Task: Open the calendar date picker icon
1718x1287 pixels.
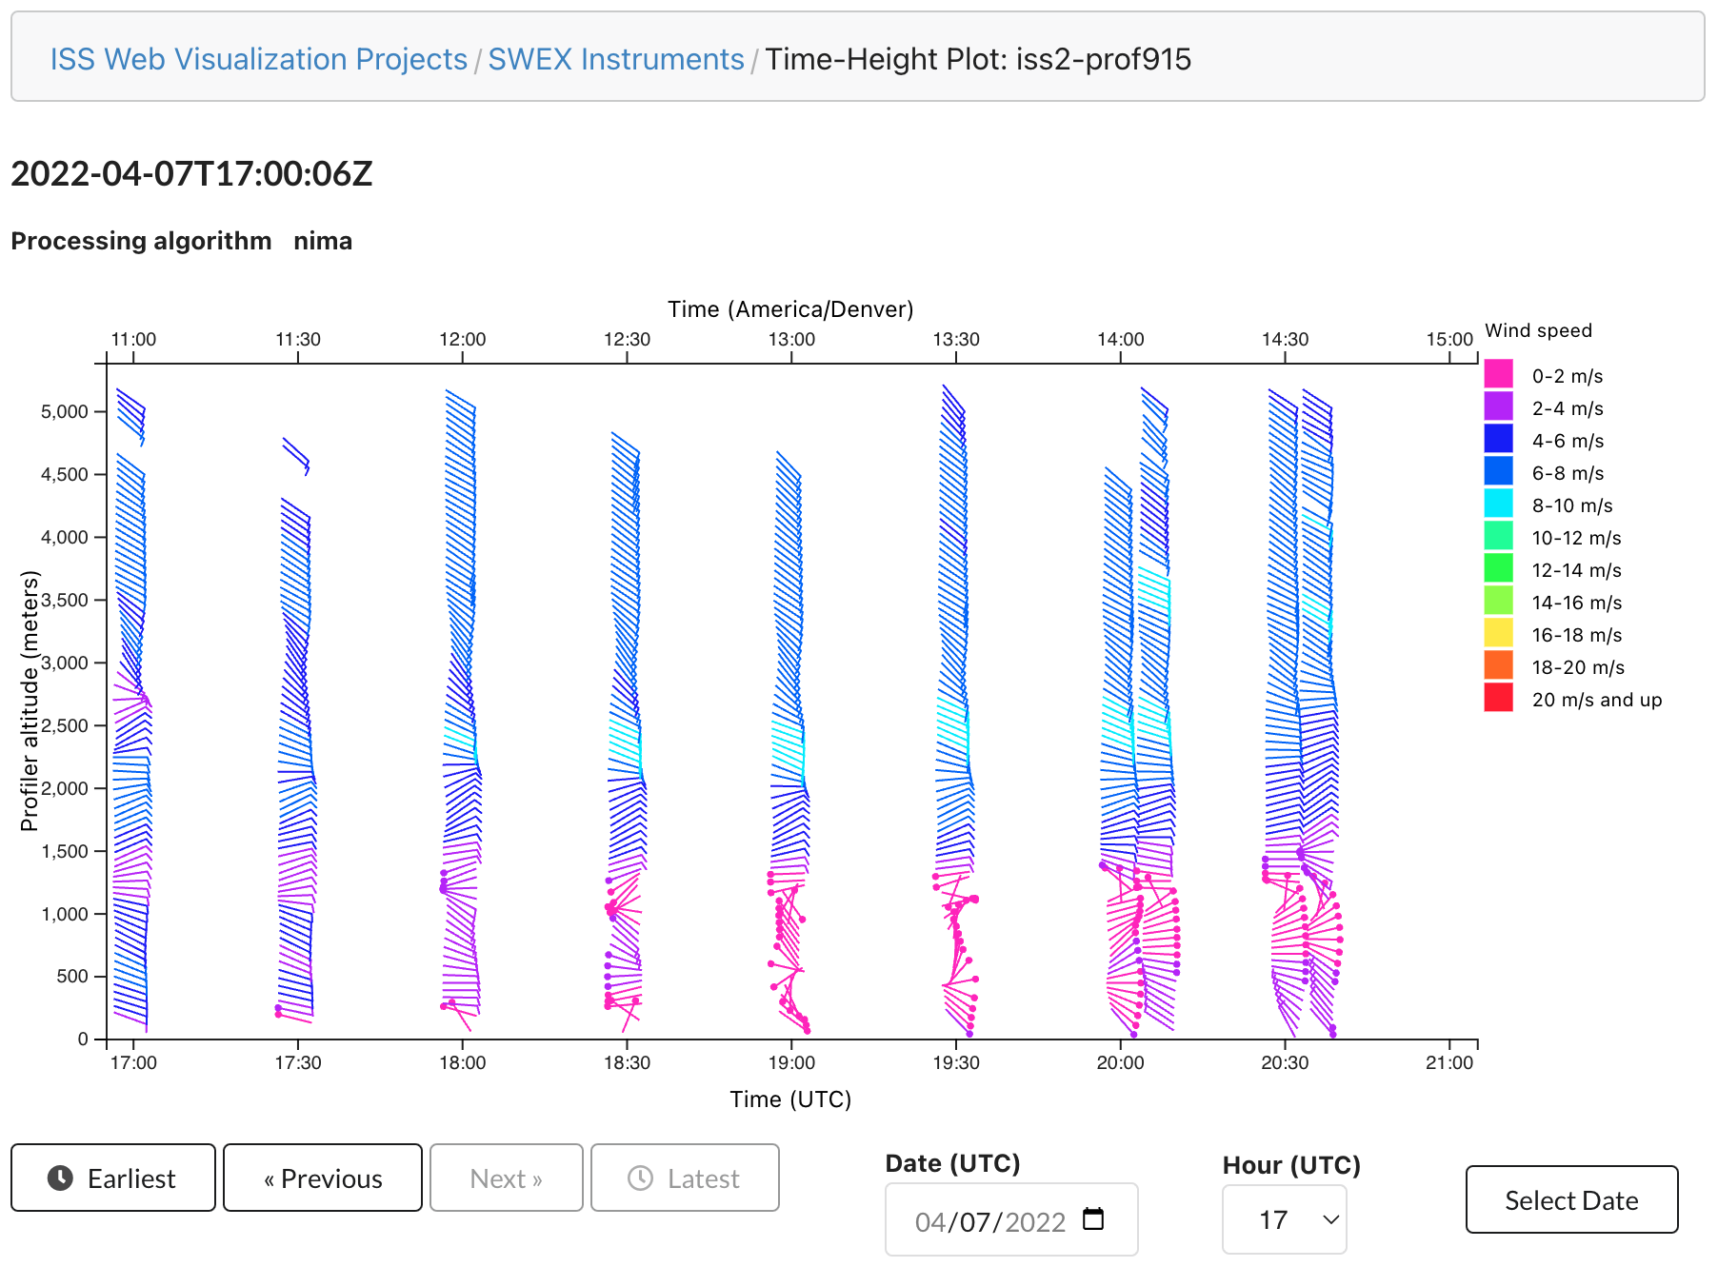Action: (1093, 1219)
